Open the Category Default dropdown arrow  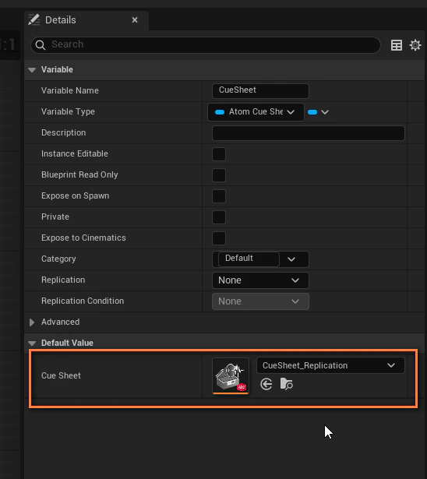pyautogui.click(x=291, y=259)
